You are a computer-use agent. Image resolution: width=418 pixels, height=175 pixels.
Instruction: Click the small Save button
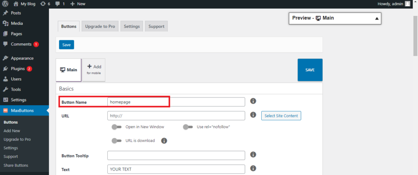pyautogui.click(x=67, y=45)
